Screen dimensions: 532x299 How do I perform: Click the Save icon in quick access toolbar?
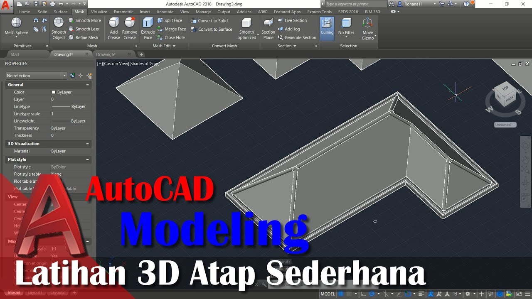(36, 4)
